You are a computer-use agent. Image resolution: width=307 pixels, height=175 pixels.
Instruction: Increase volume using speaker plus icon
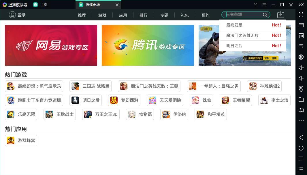click(301, 68)
